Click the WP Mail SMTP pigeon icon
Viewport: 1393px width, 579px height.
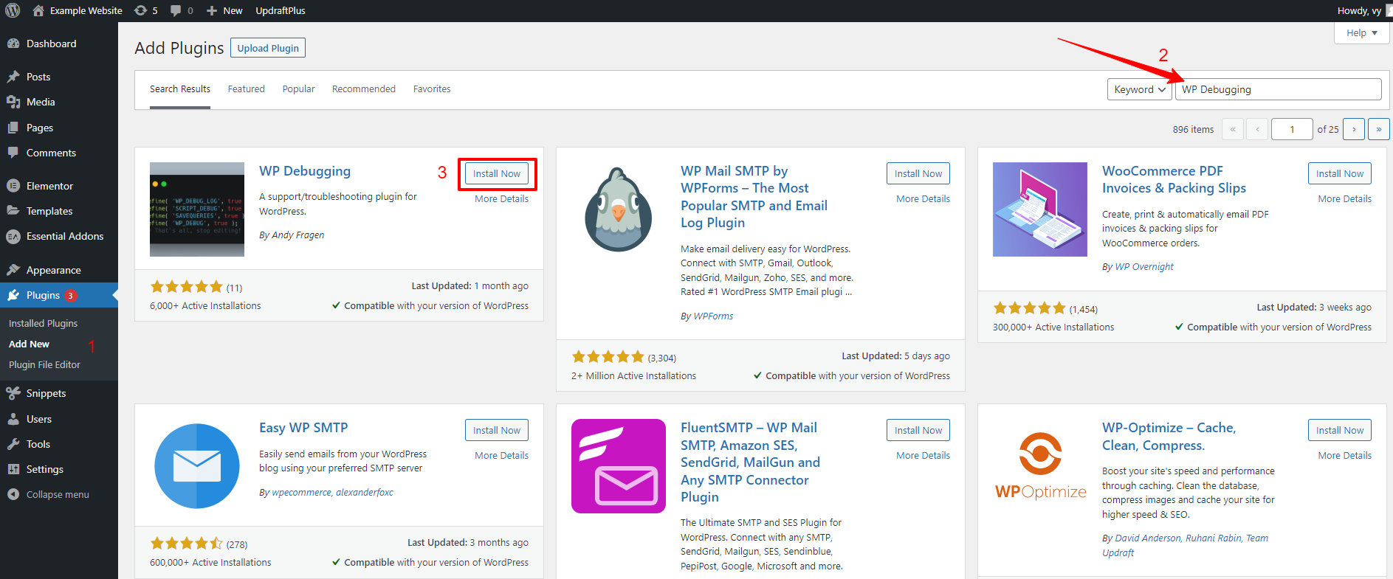click(619, 209)
